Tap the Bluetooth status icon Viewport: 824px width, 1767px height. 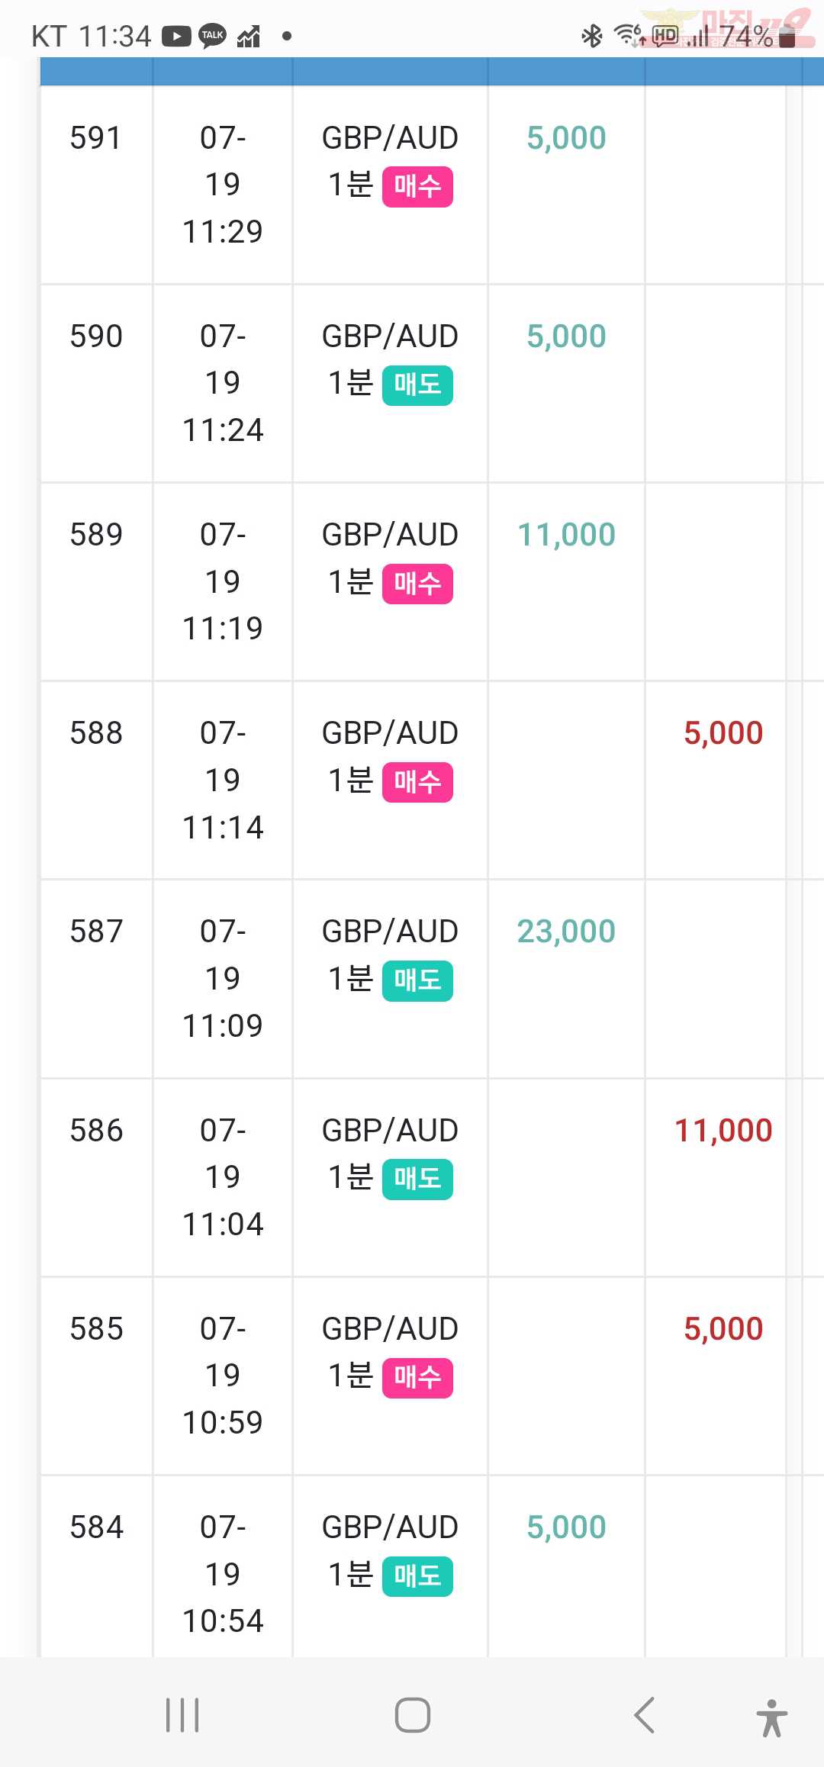(591, 36)
